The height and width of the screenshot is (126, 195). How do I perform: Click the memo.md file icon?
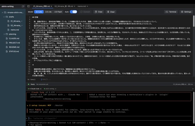click(x=8, y=30)
